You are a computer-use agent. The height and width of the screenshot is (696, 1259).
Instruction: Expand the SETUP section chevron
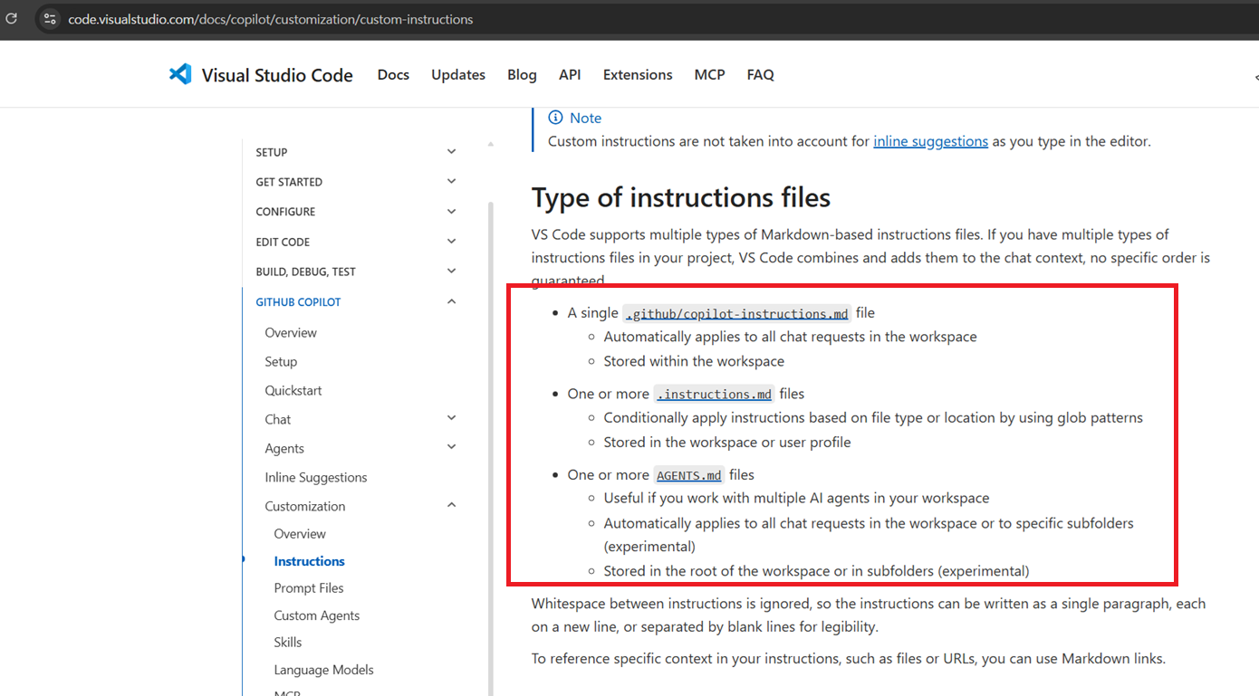(x=452, y=151)
